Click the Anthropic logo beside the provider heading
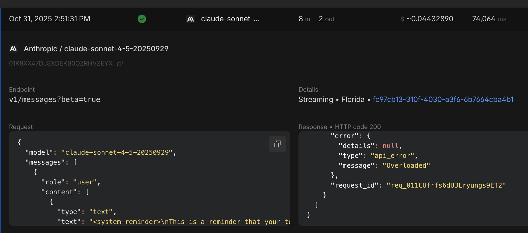 click(x=13, y=49)
